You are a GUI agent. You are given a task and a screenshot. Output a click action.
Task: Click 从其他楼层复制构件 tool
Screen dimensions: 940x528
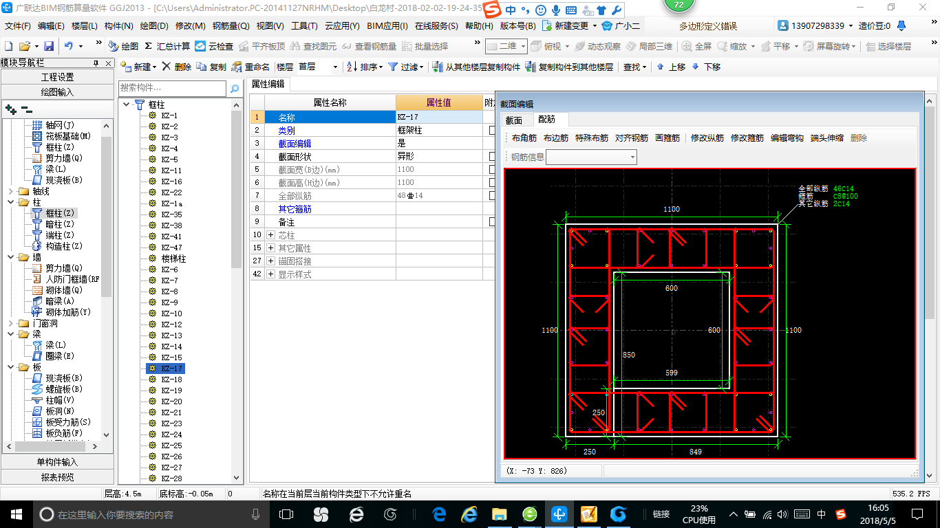click(476, 67)
